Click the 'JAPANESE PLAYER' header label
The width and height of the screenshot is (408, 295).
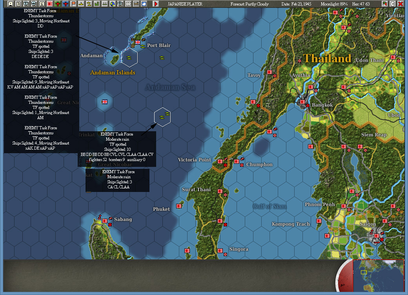tap(185, 4)
